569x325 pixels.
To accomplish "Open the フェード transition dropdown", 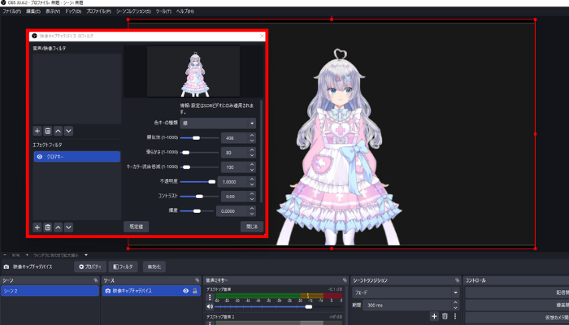I will pyautogui.click(x=406, y=292).
